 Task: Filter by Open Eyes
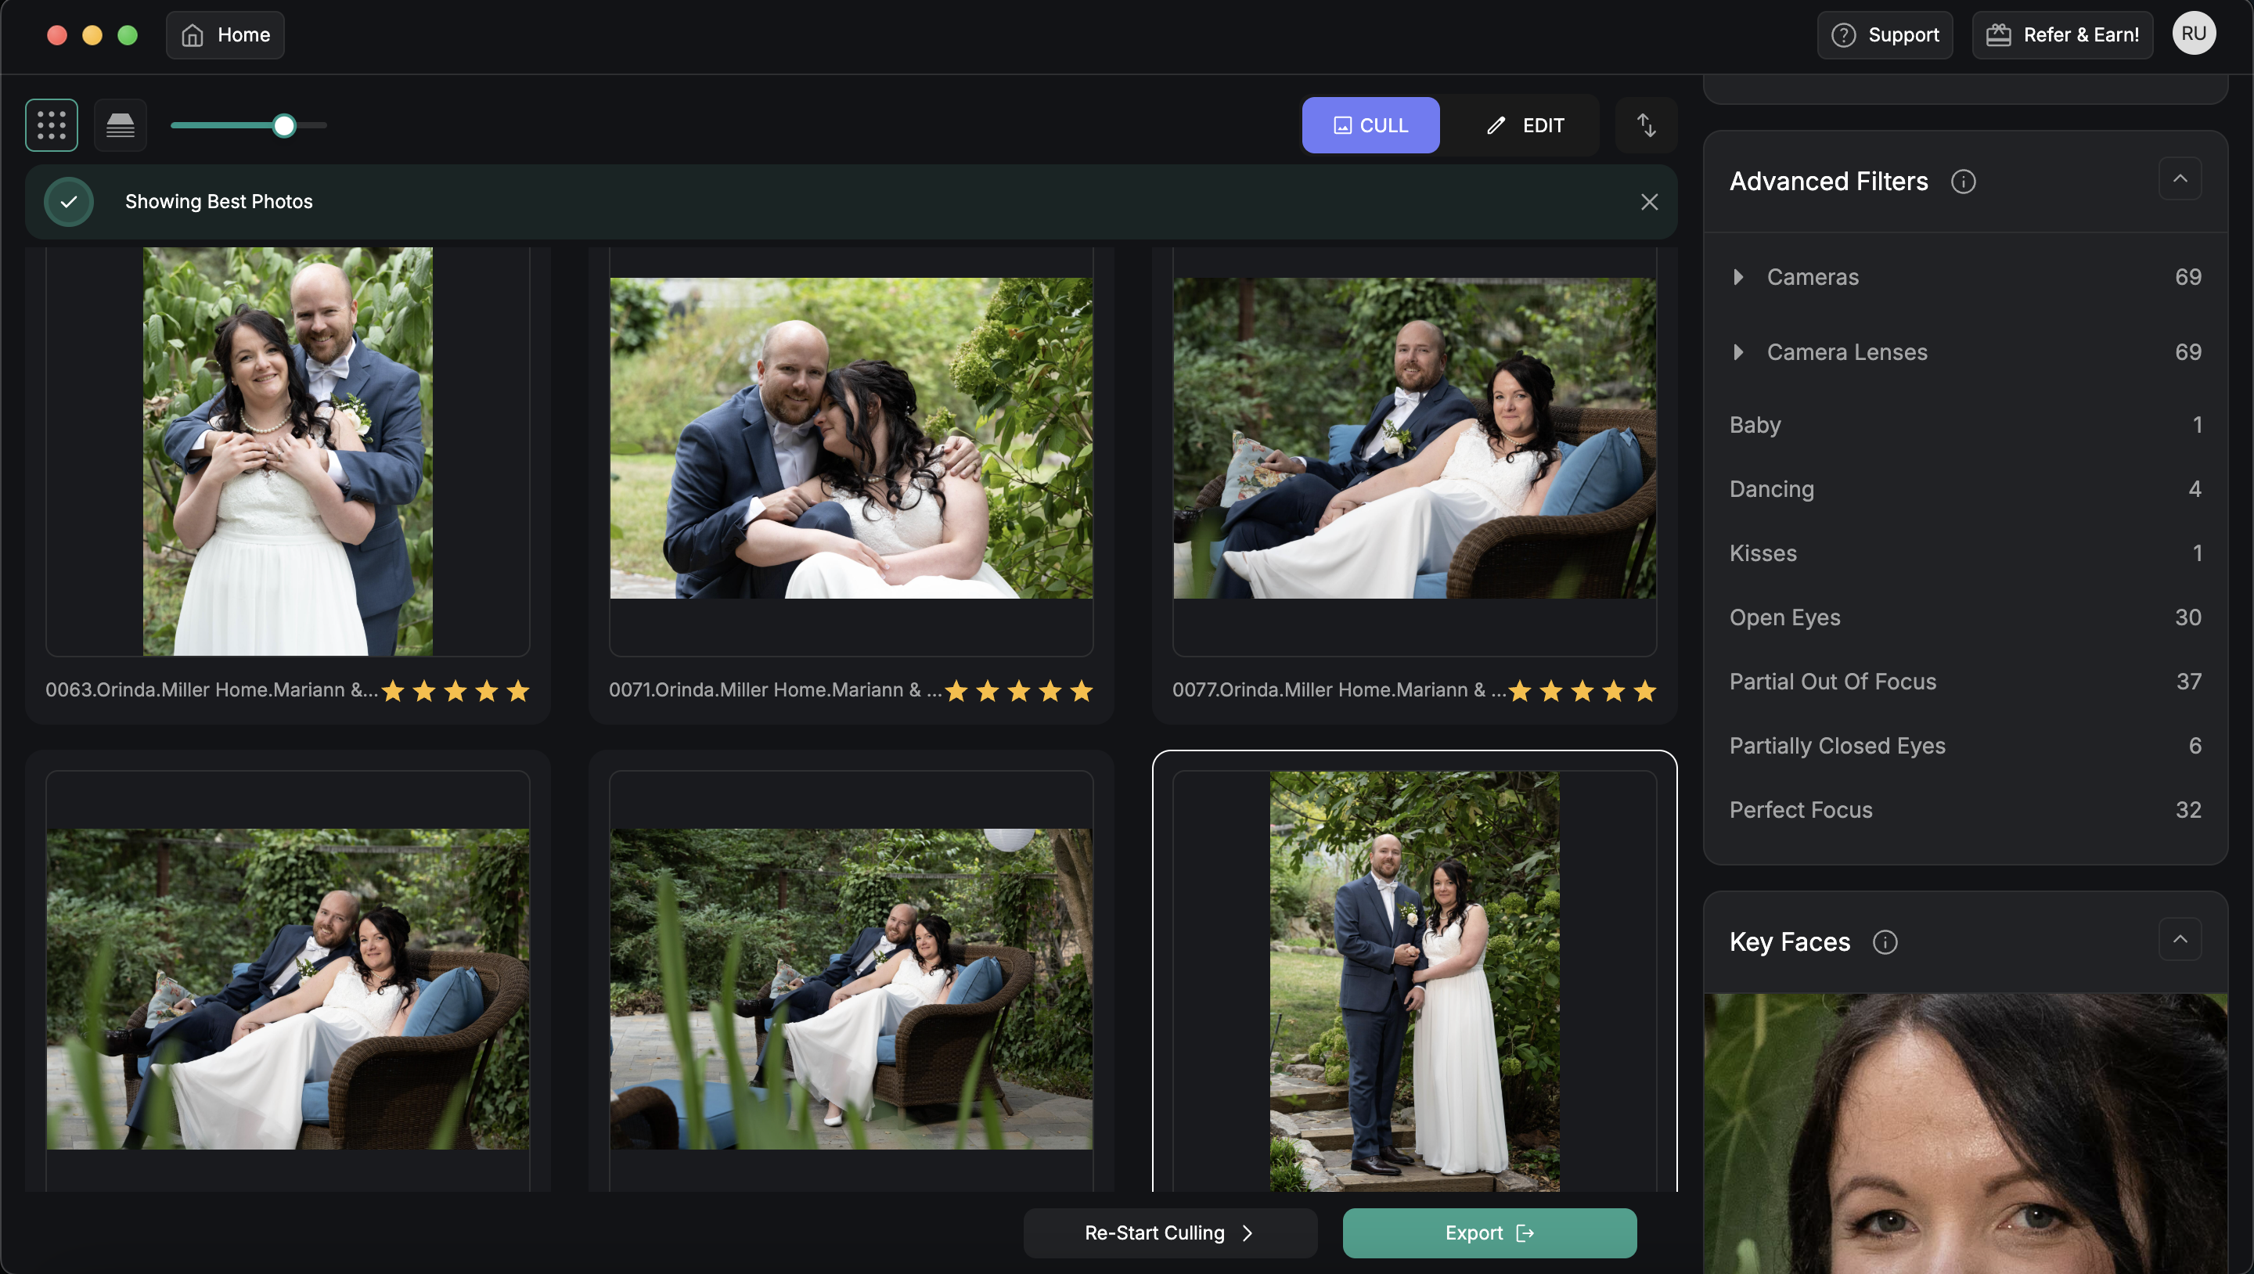pyautogui.click(x=1965, y=617)
